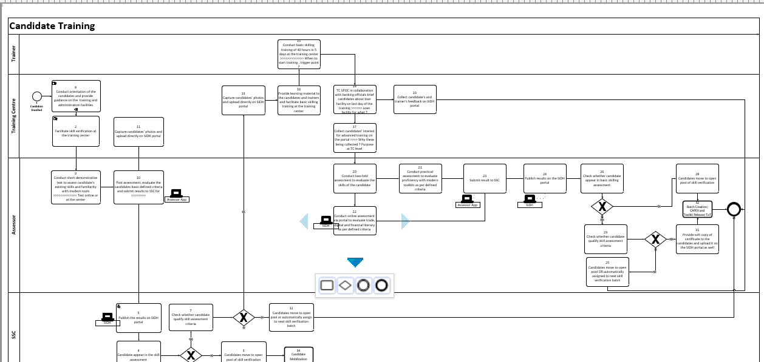Select step 12 Candidates move to open pool box
Viewport: 764px width, 362px height.
[292, 317]
